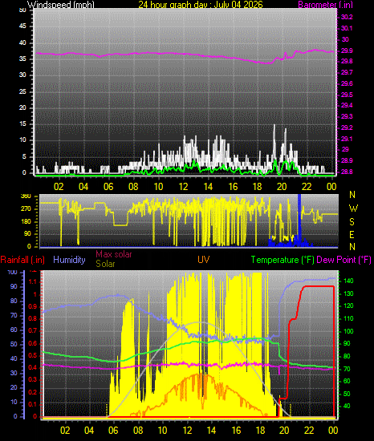Viewport: 374px width, 441px height.
Task: Click the "Rainfall (.in)" legend label
Action: [22, 260]
